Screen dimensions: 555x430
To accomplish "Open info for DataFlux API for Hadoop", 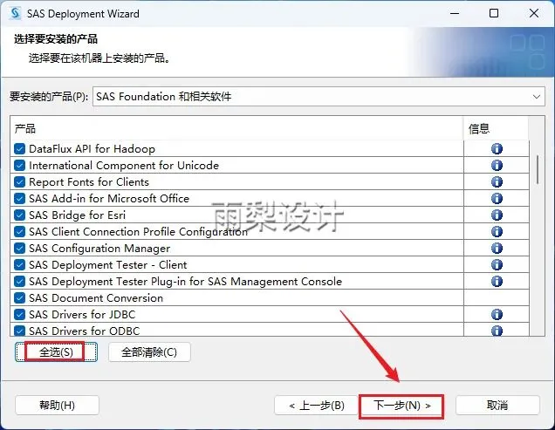I will click(497, 148).
